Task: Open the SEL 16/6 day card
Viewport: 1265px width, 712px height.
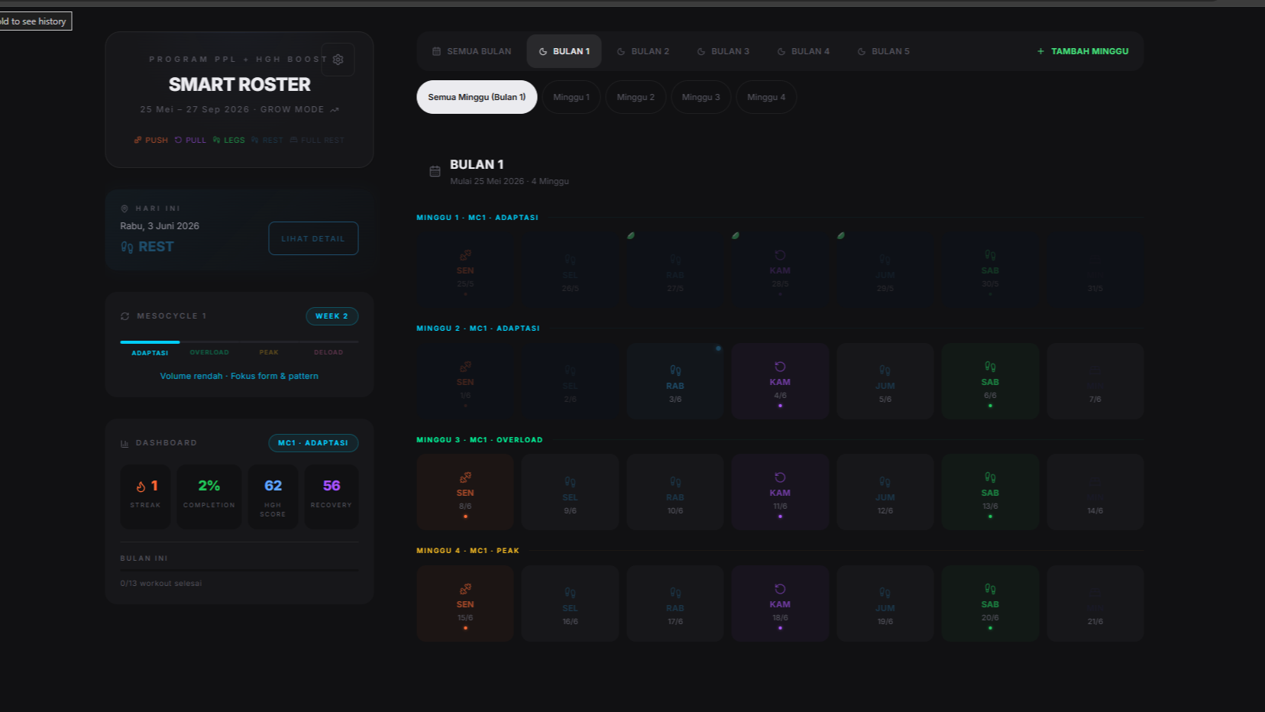Action: pyautogui.click(x=570, y=604)
